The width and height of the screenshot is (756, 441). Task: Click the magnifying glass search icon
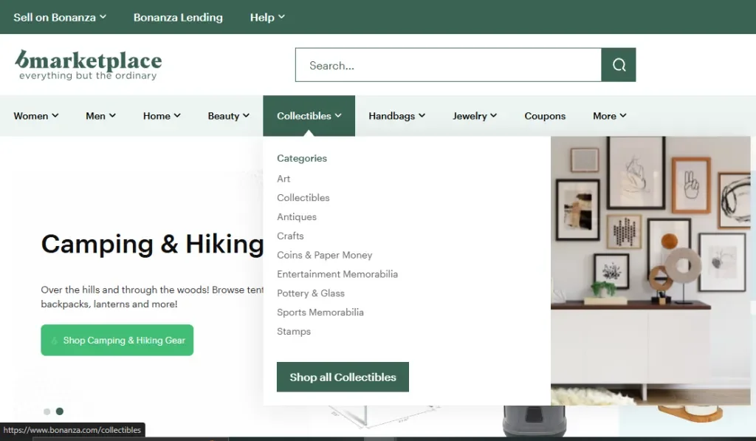619,65
